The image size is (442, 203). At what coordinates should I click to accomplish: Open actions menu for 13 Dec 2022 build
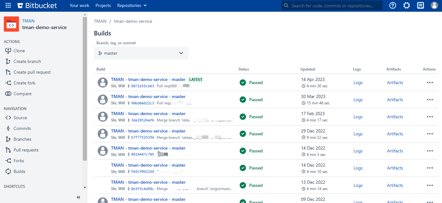click(430, 185)
